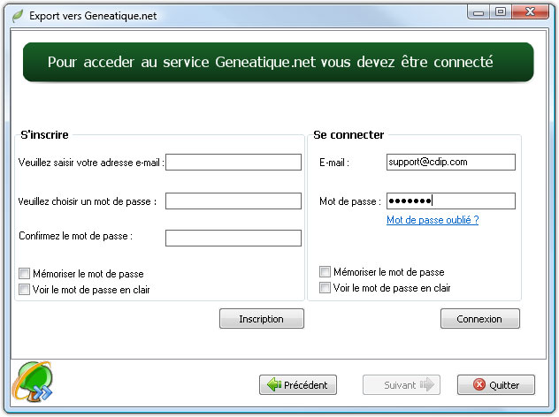Click the window title Export vers Geneatique.net
The height and width of the screenshot is (417, 559).
[x=93, y=16]
